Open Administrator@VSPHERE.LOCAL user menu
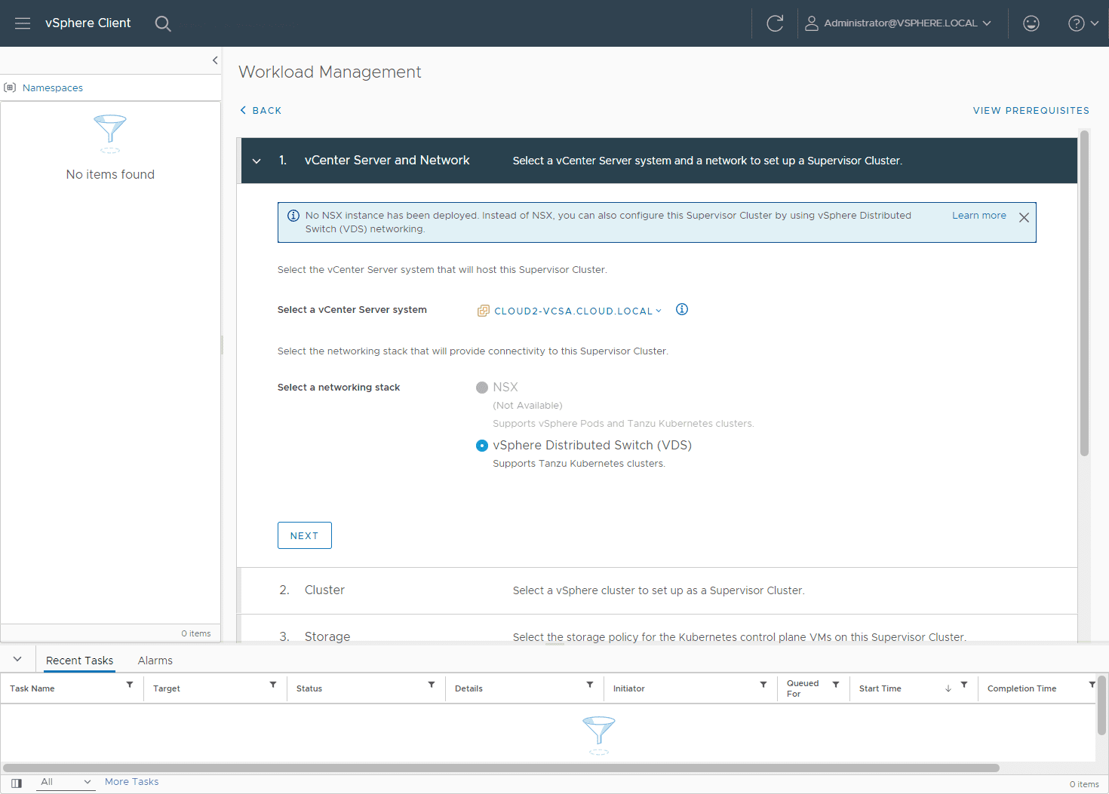 pyautogui.click(x=898, y=23)
